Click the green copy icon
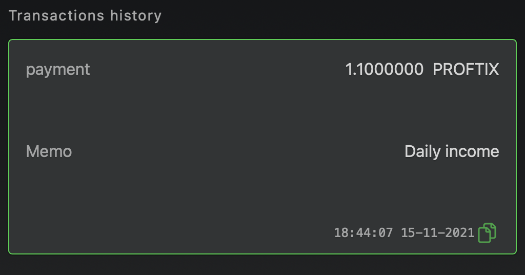 (487, 233)
